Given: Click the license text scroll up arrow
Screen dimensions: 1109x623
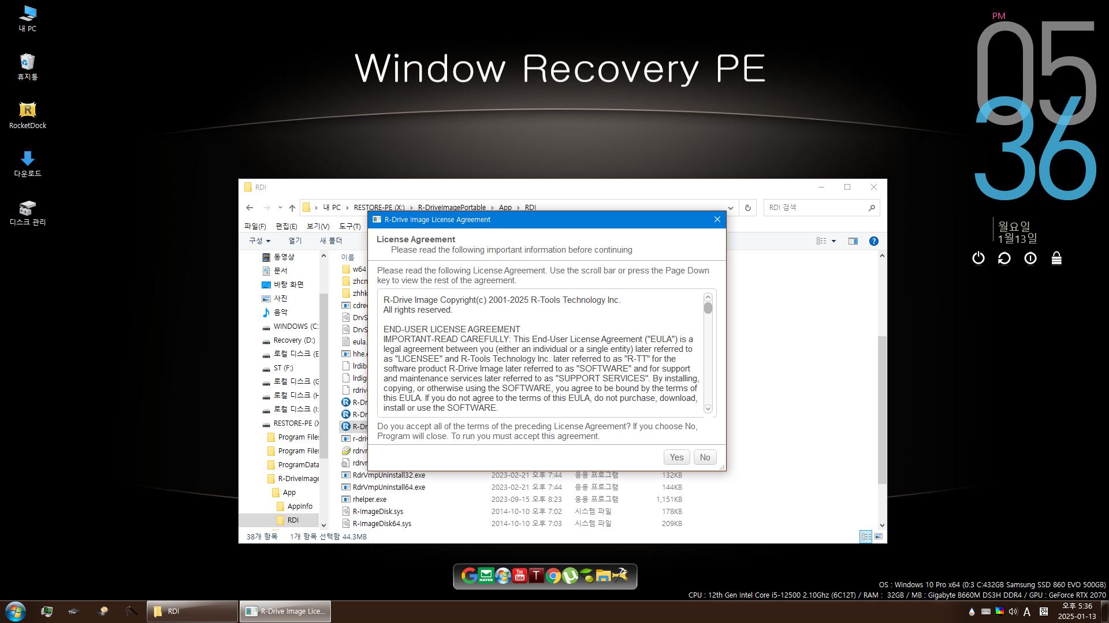Looking at the screenshot, I should coord(708,297).
